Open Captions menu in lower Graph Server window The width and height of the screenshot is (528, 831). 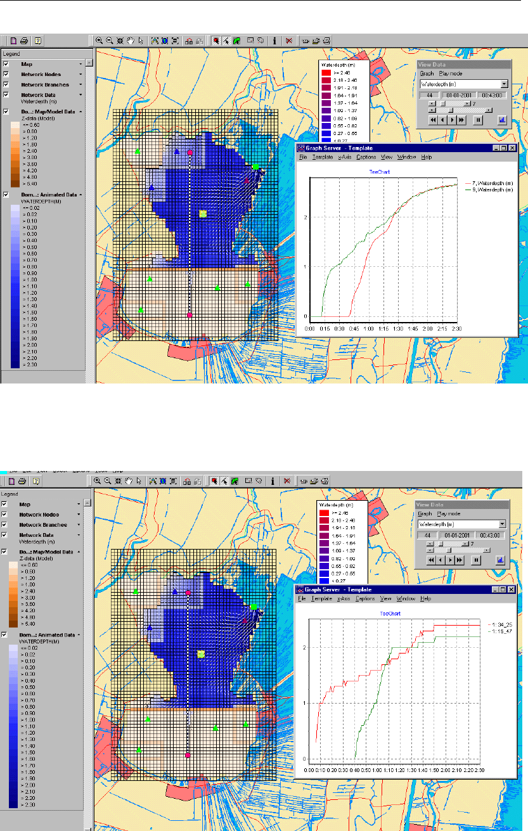[365, 598]
